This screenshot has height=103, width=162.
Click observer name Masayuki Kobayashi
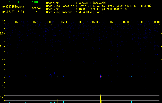point(92,3)
